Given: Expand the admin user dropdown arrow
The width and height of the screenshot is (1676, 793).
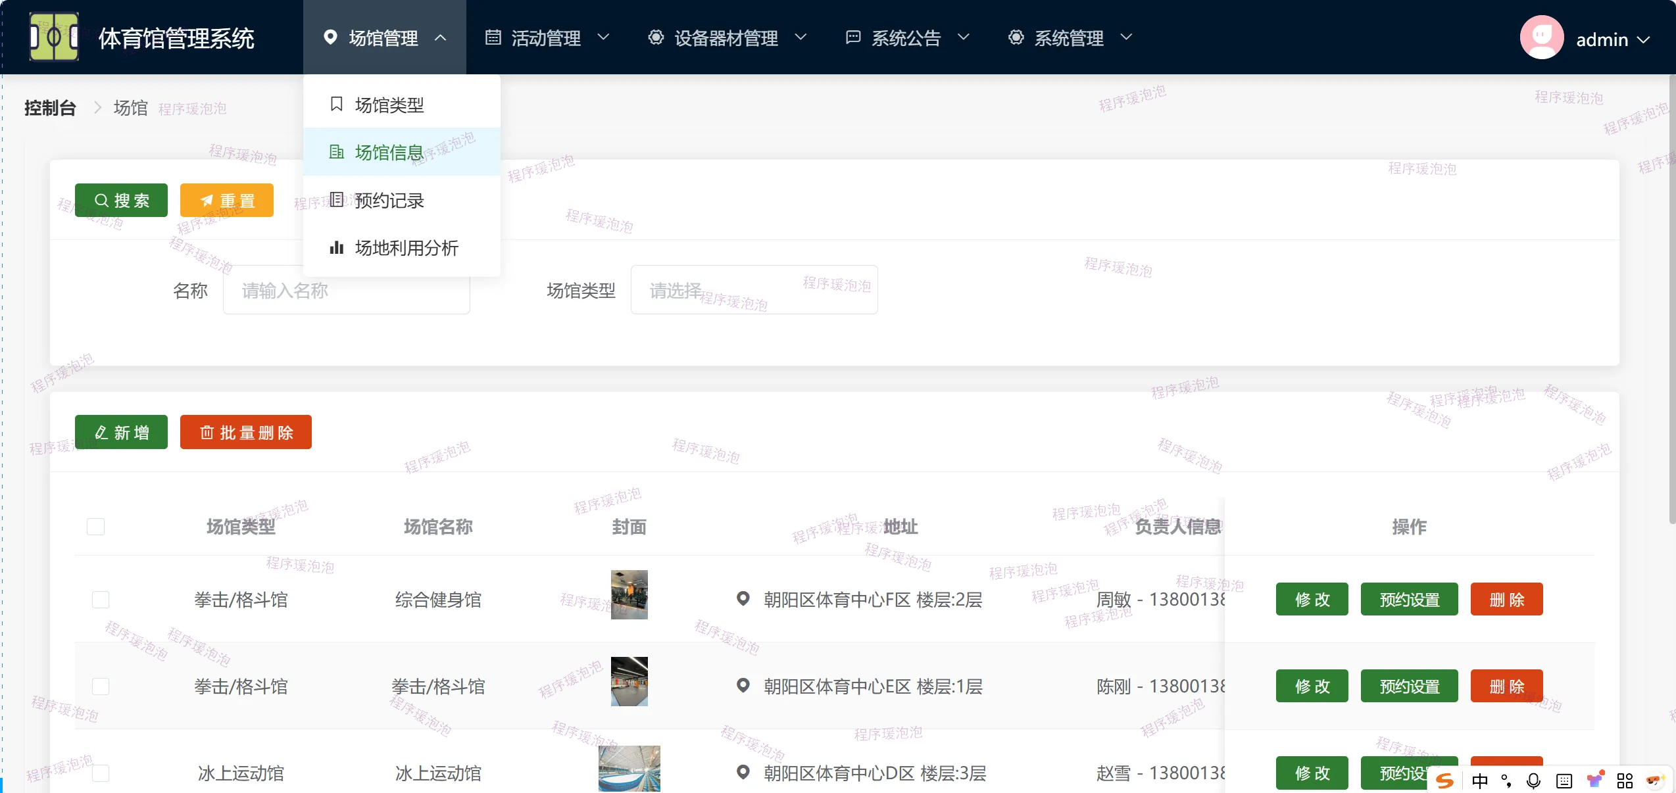Looking at the screenshot, I should tap(1644, 39).
